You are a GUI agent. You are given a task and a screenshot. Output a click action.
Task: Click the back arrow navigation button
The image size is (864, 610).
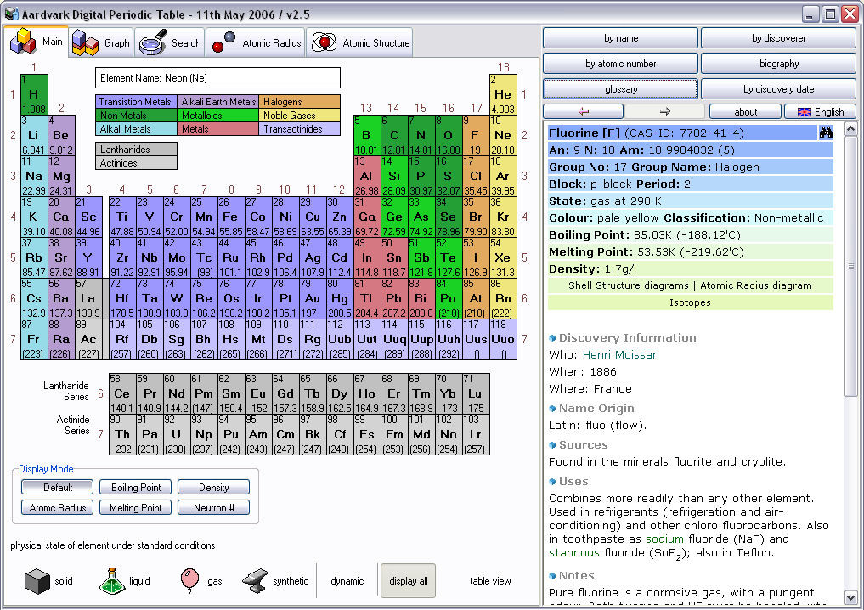pyautogui.click(x=584, y=111)
